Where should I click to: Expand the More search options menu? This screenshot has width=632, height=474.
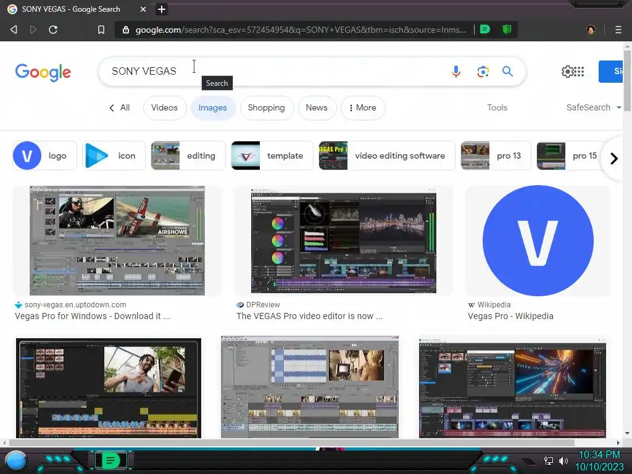(363, 107)
